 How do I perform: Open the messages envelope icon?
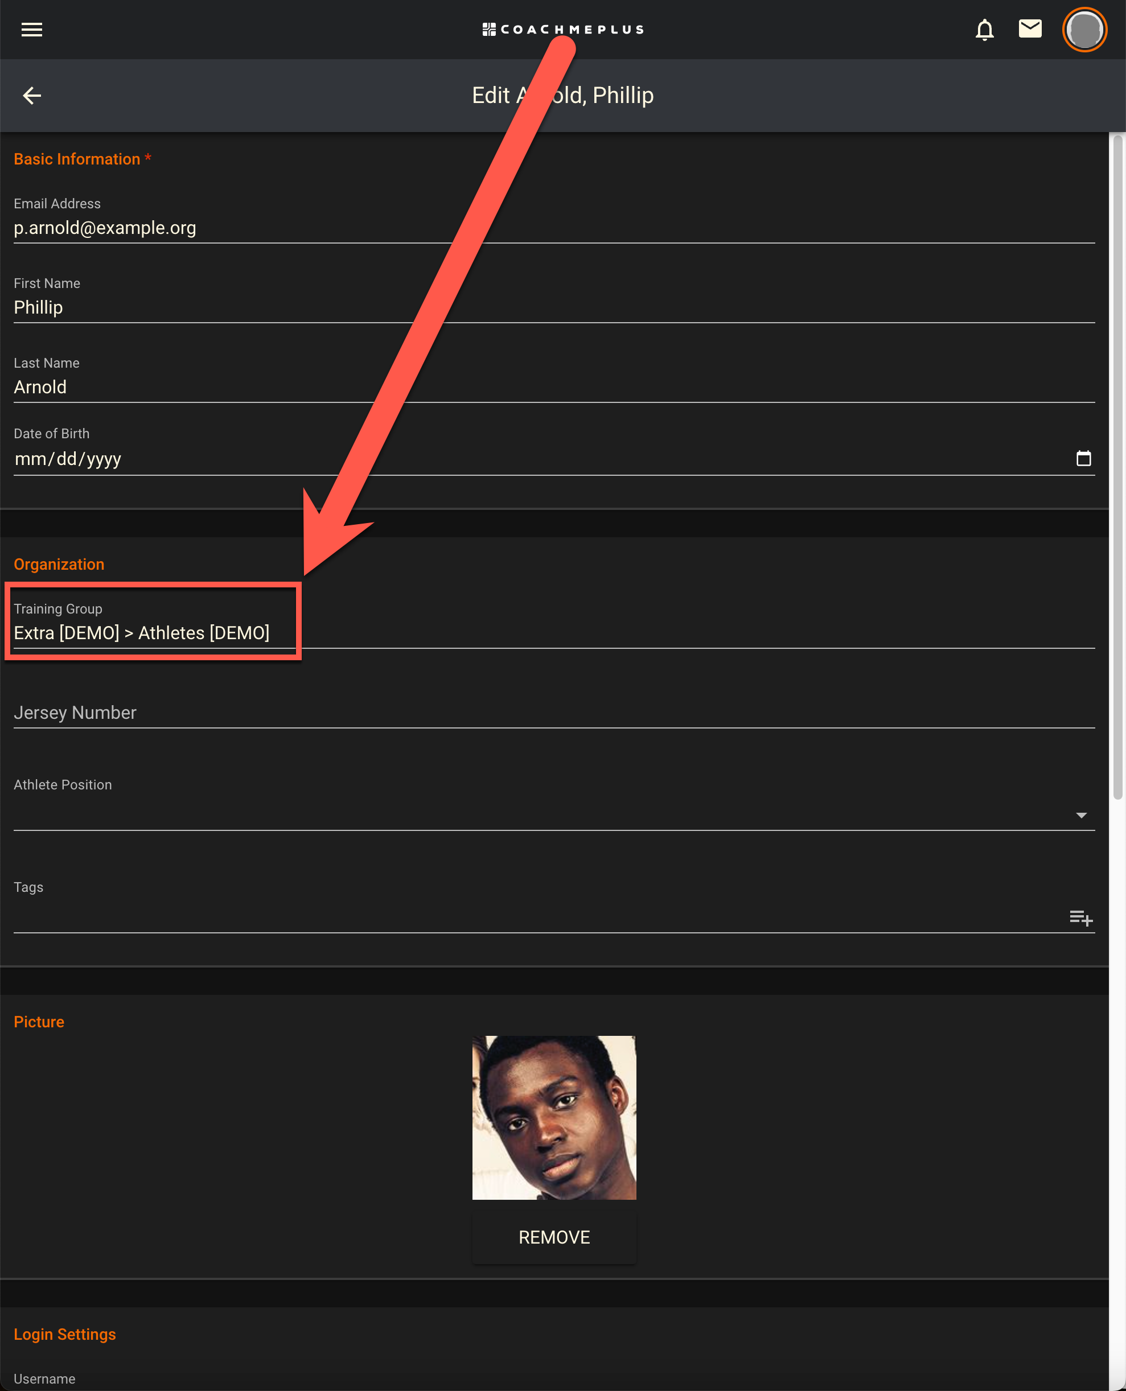coord(1029,28)
